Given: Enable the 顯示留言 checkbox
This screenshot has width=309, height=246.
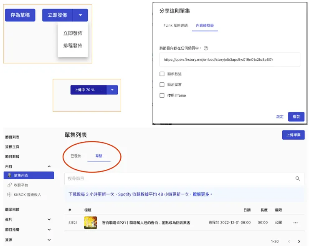Looking at the screenshot, I should pos(162,85).
